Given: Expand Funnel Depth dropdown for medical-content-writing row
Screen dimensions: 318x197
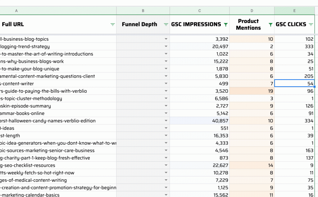Looking at the screenshot, I should (x=166, y=180).
